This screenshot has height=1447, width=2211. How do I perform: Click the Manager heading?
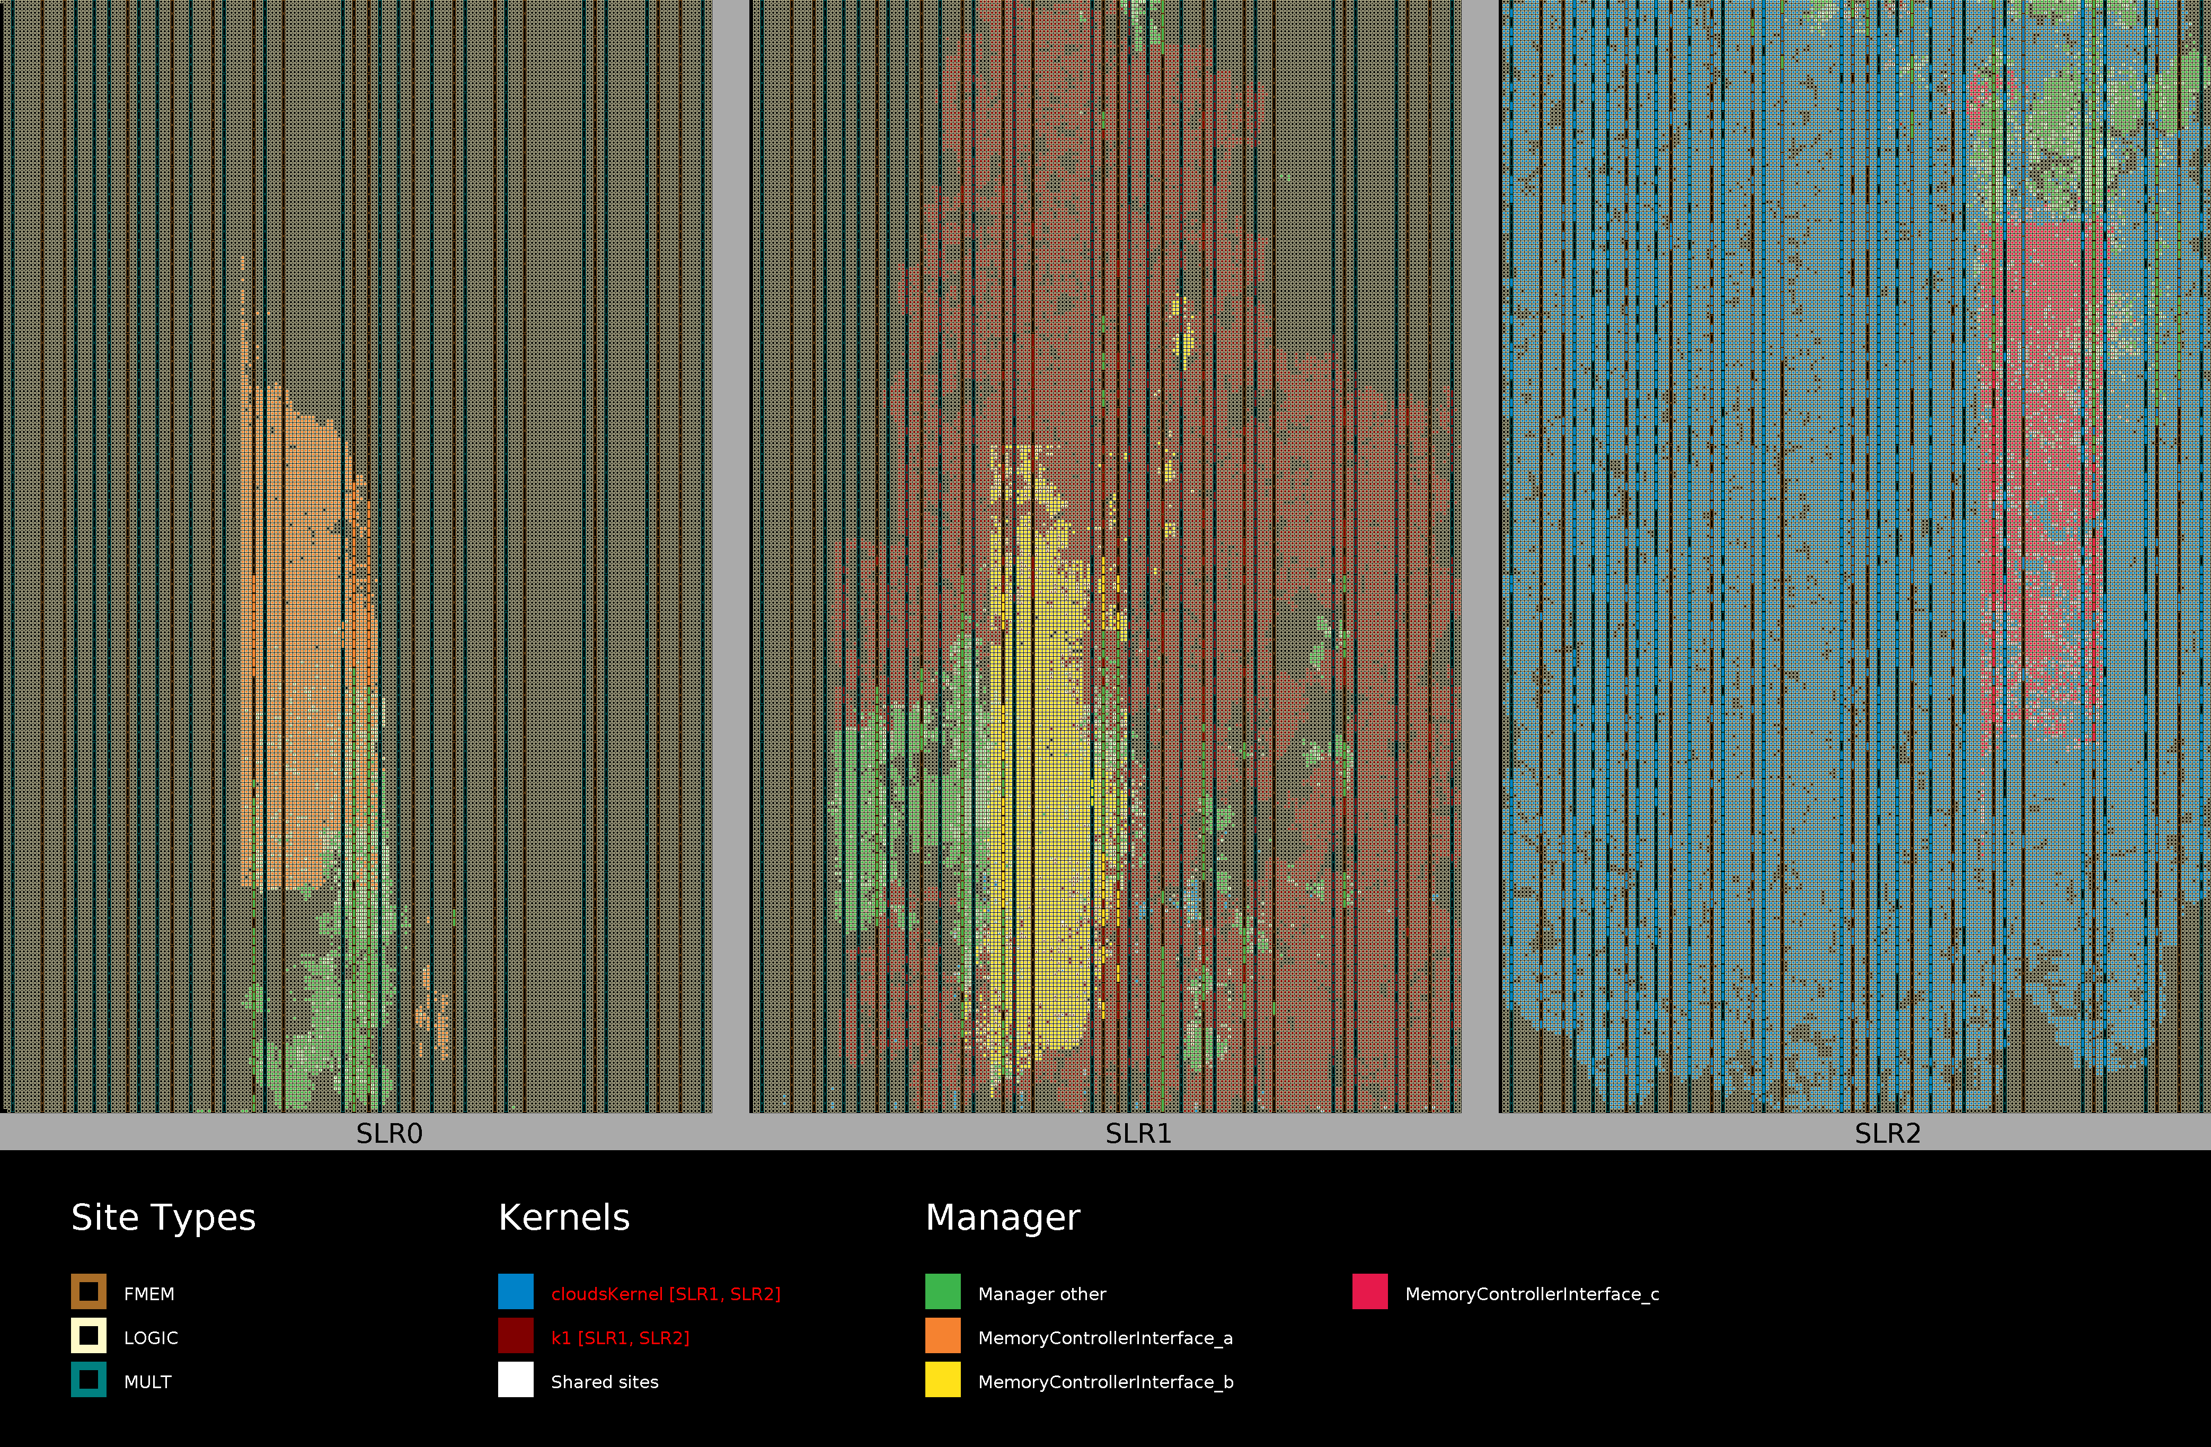click(1003, 1217)
